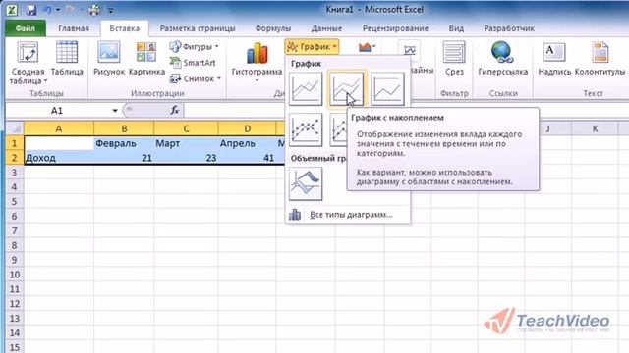Click cell with value 23
The image size is (629, 353).
pos(186,158)
